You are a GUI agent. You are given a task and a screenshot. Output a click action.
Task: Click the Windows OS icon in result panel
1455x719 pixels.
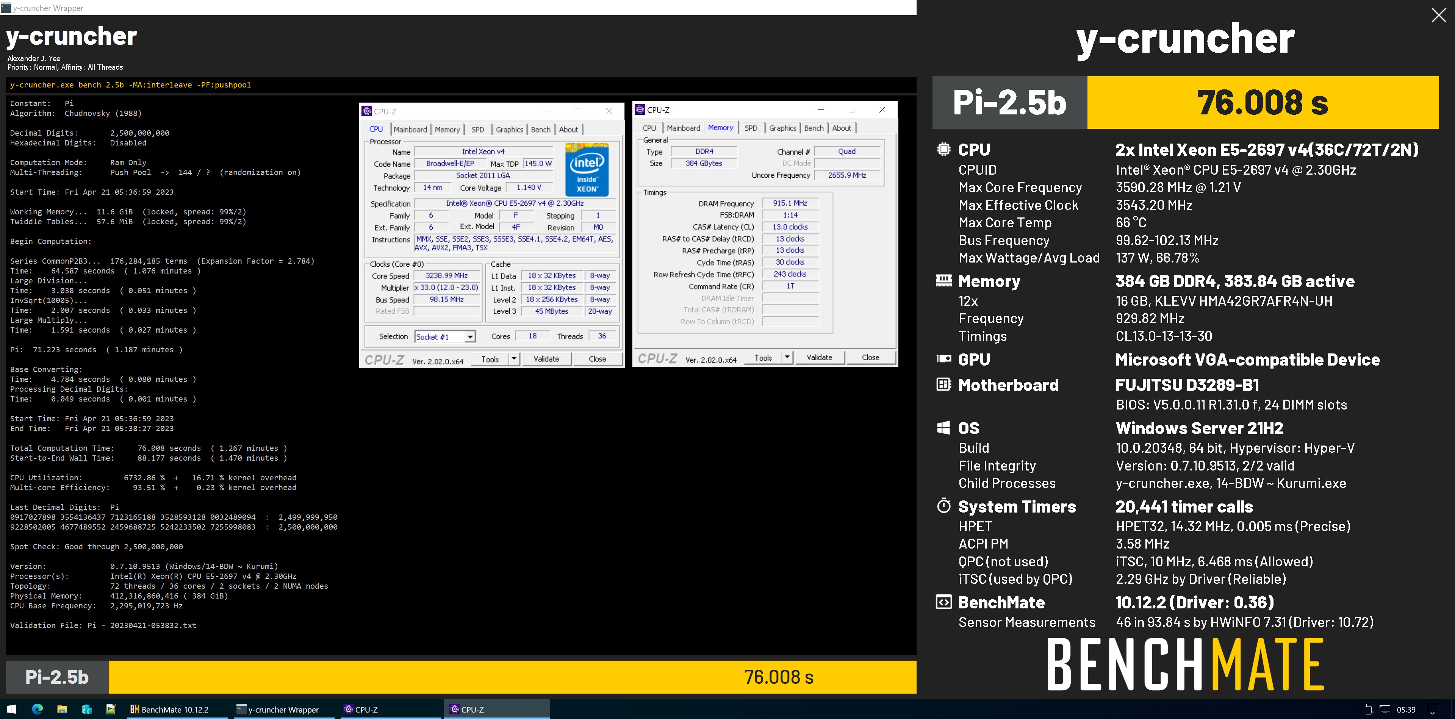click(x=943, y=428)
